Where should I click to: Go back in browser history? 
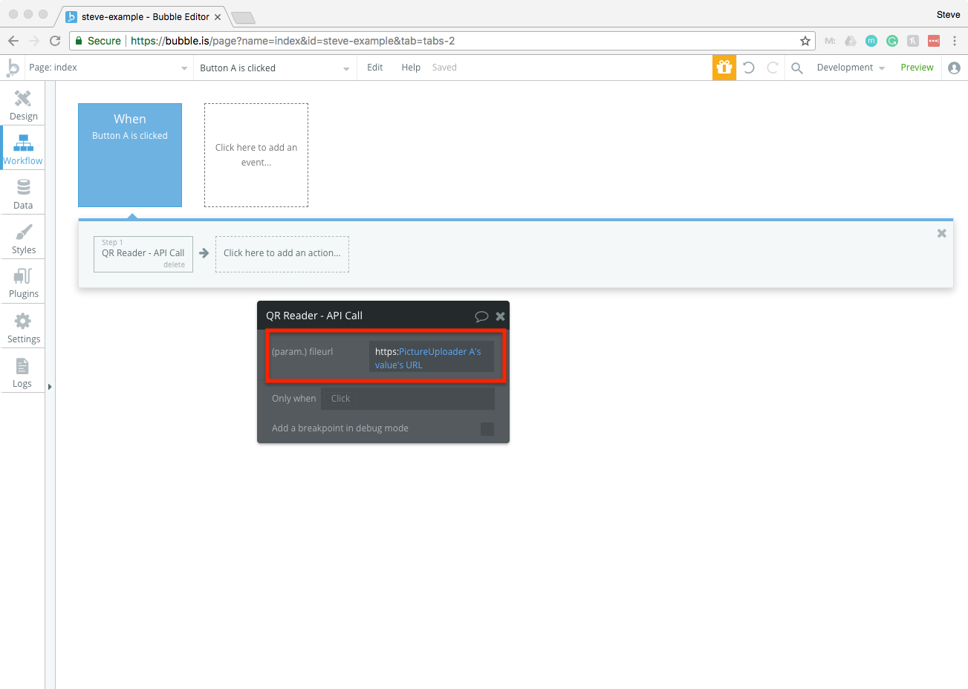[x=13, y=41]
